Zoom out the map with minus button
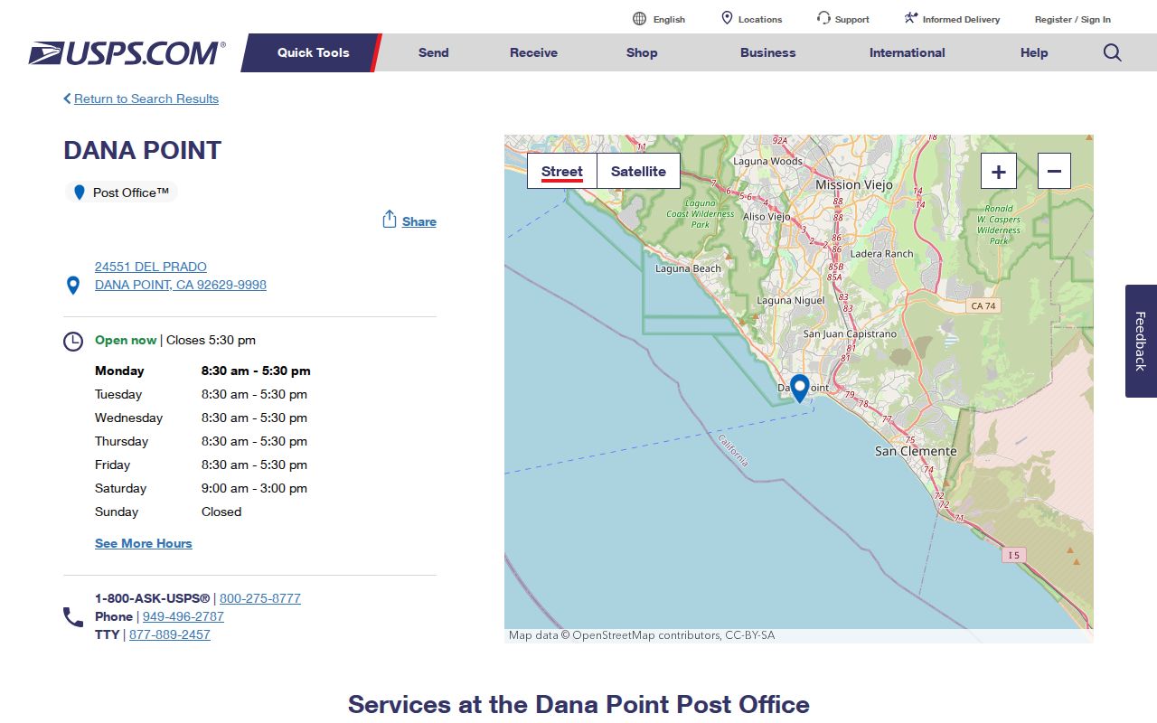Image resolution: width=1157 pixels, height=723 pixels. click(x=1054, y=171)
